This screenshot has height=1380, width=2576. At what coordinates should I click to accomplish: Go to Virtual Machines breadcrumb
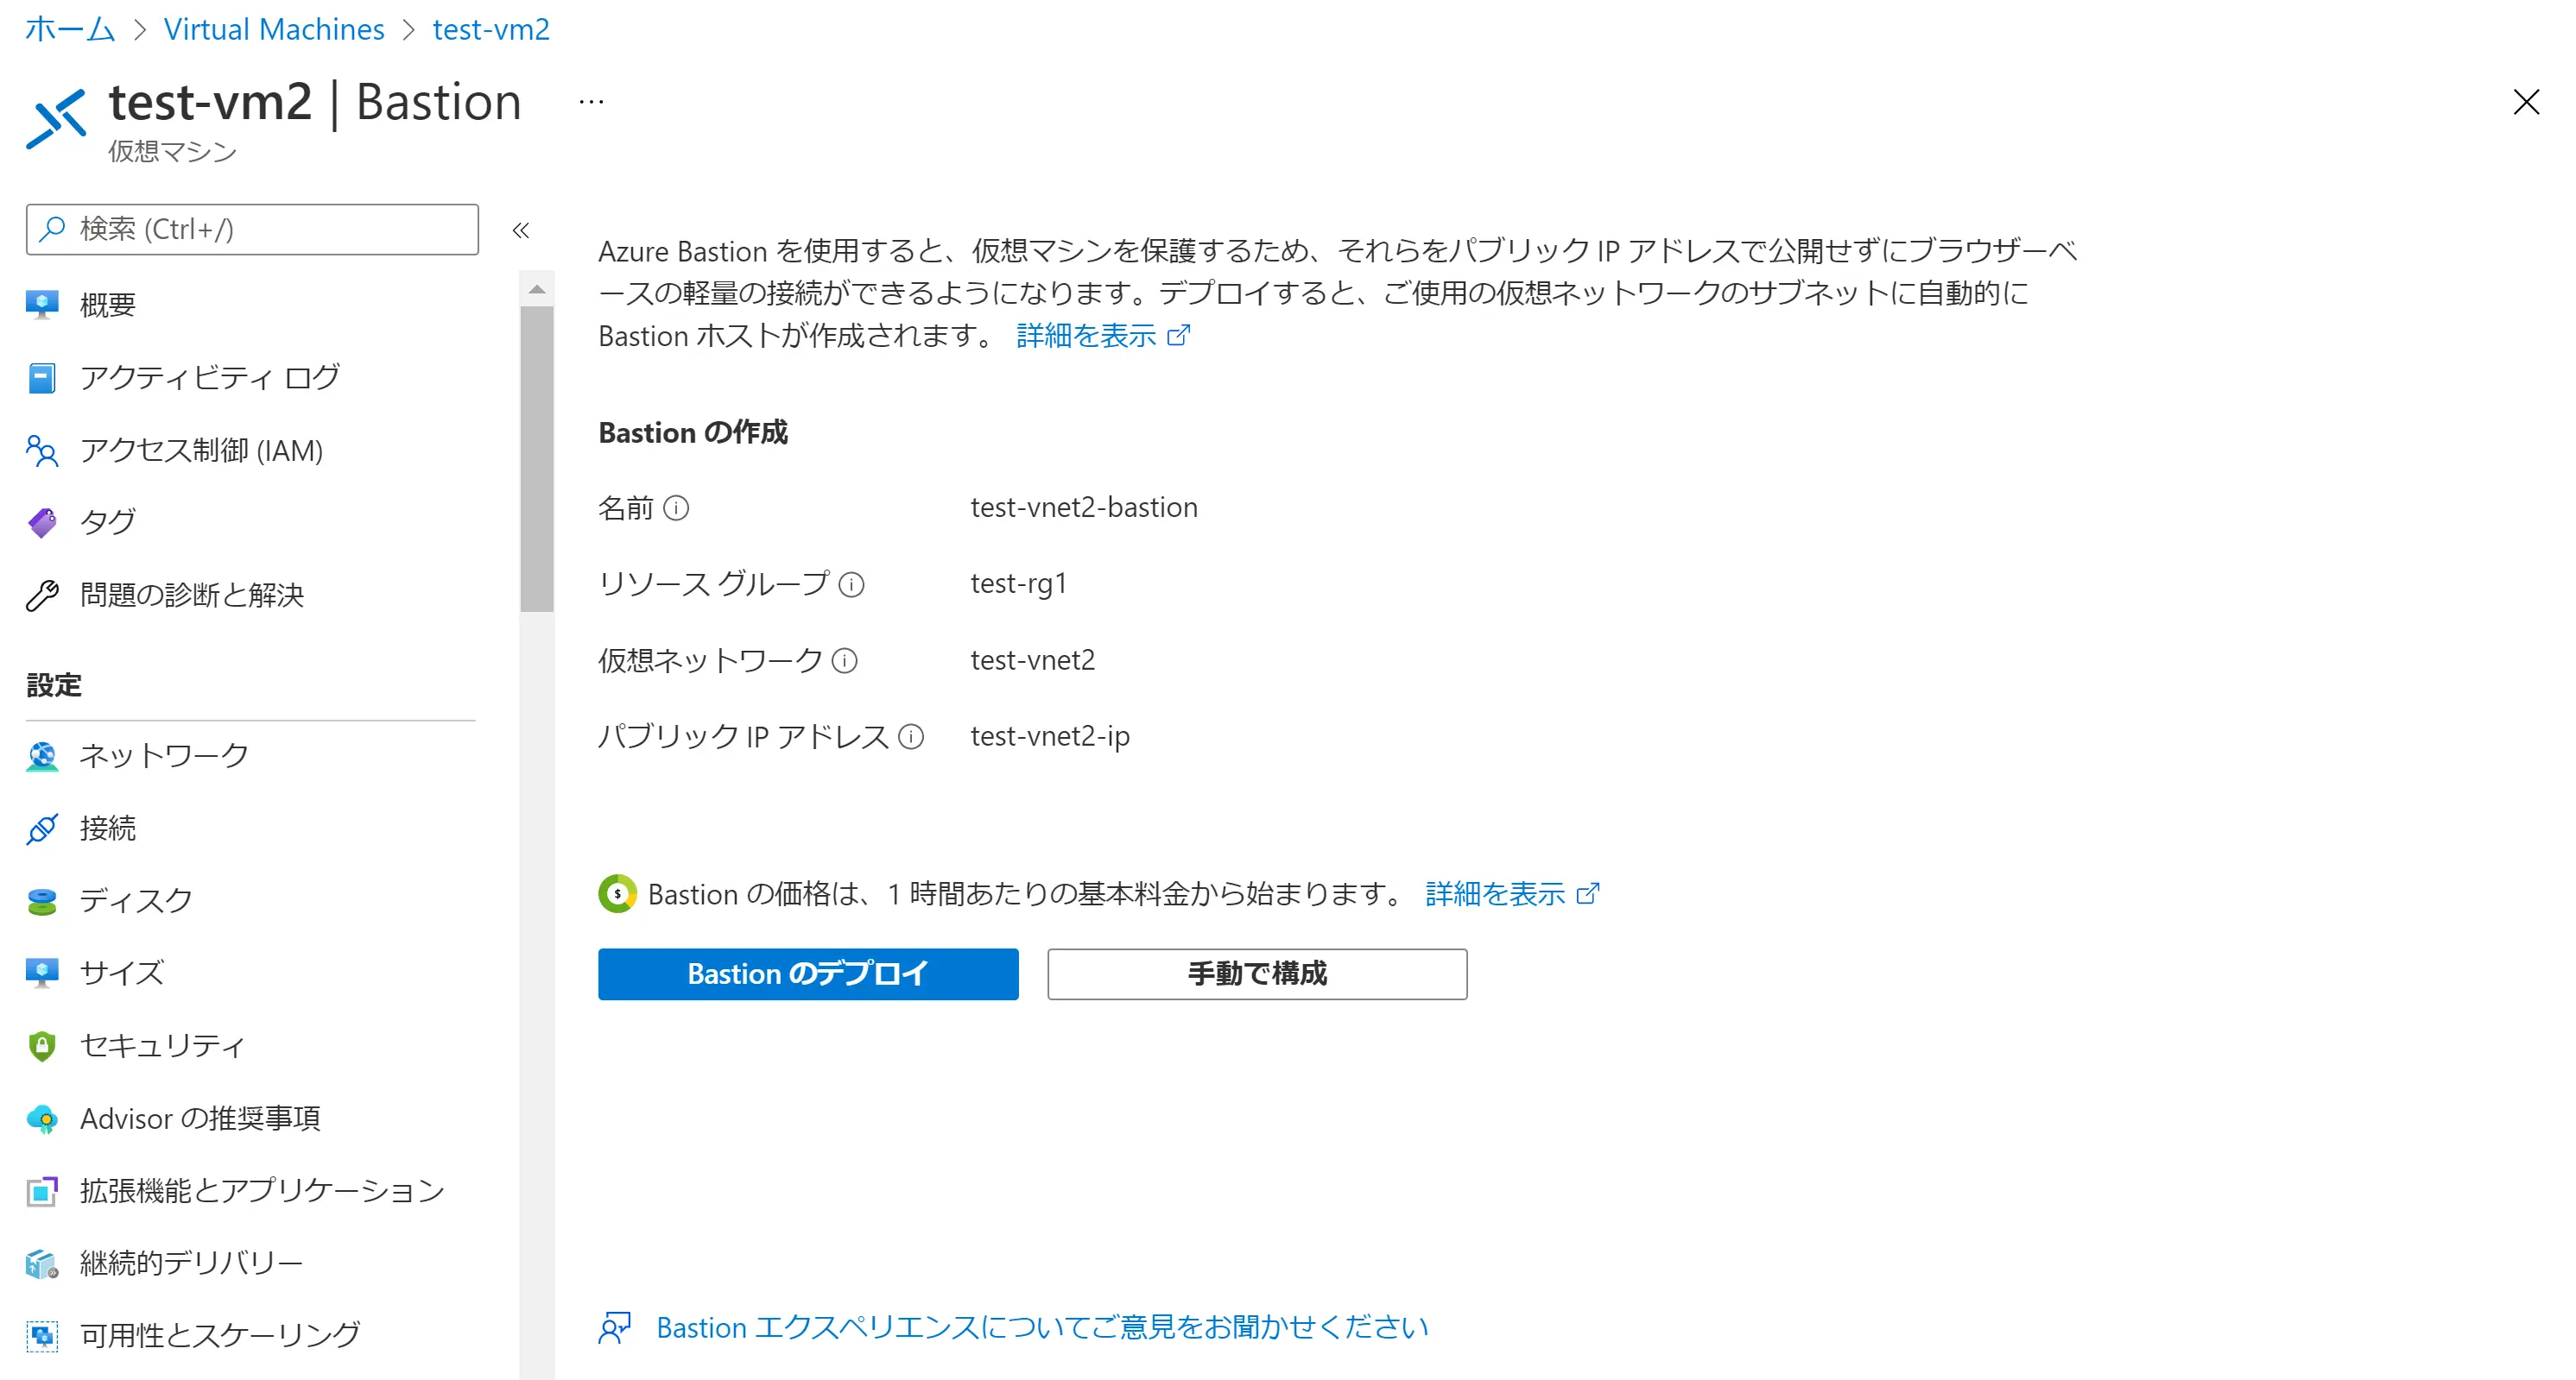click(274, 30)
